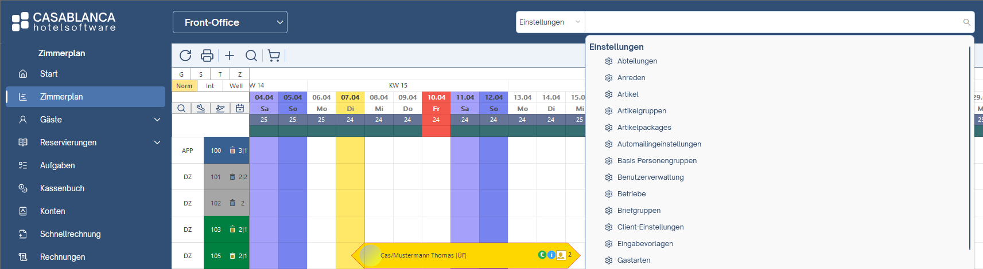983x269 pixels.
Task: Click the refresh icon in the toolbar
Action: click(185, 56)
